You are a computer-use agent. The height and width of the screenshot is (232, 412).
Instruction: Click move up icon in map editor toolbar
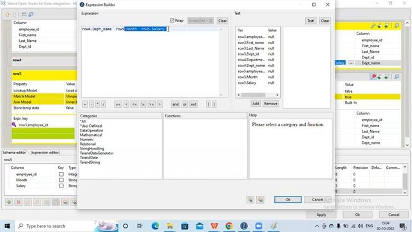(8, 14)
